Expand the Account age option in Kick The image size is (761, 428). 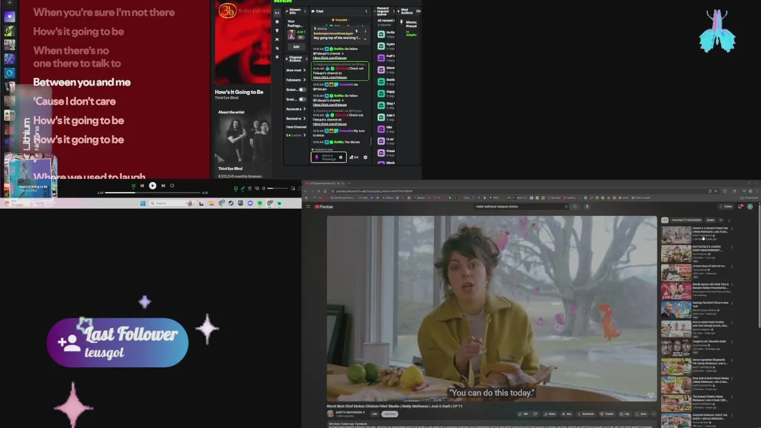point(304,109)
